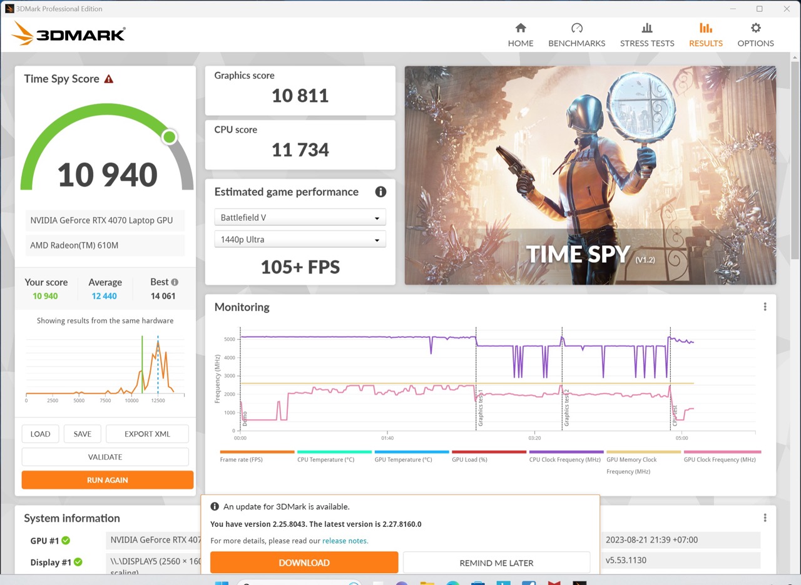
Task: Click the EXPORT XML button
Action: (x=147, y=434)
